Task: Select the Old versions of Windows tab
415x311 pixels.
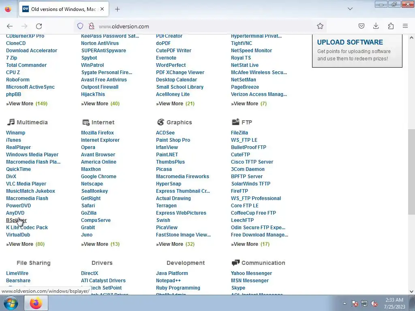Action: click(x=64, y=9)
